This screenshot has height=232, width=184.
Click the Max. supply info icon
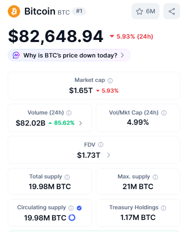click(x=155, y=177)
